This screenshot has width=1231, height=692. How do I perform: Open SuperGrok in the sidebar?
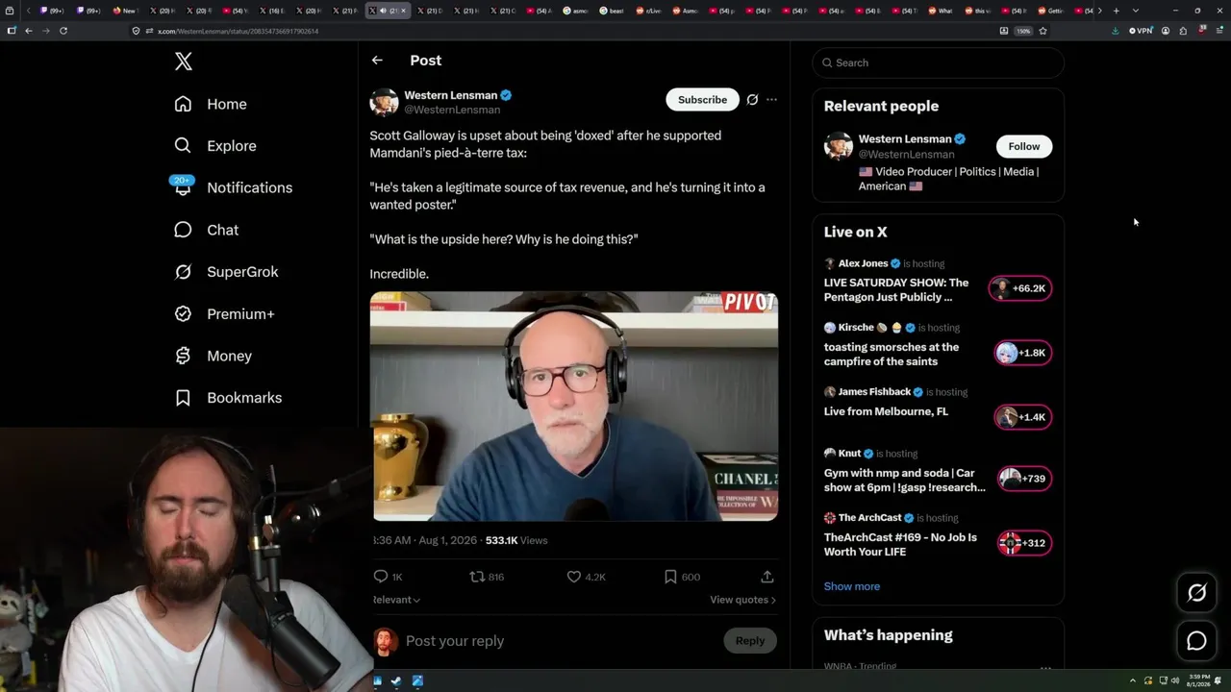coord(226,272)
